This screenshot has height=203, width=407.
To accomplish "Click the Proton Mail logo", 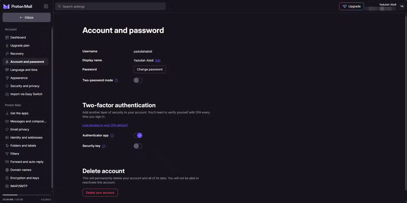I will click(x=18, y=6).
